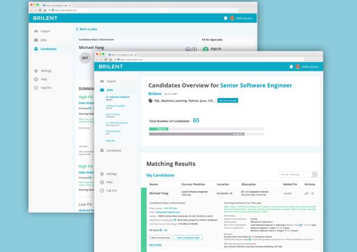Click the Back to Jobs link in the back window
Image resolution: width=357 pixels, height=252 pixels.
[x=87, y=29]
